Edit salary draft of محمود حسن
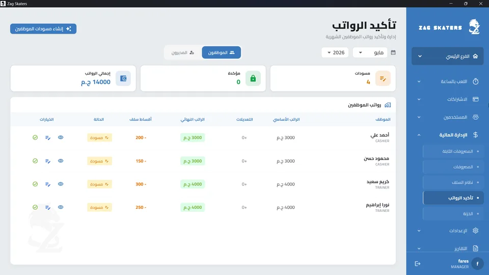This screenshot has height=275, width=489. point(48,161)
